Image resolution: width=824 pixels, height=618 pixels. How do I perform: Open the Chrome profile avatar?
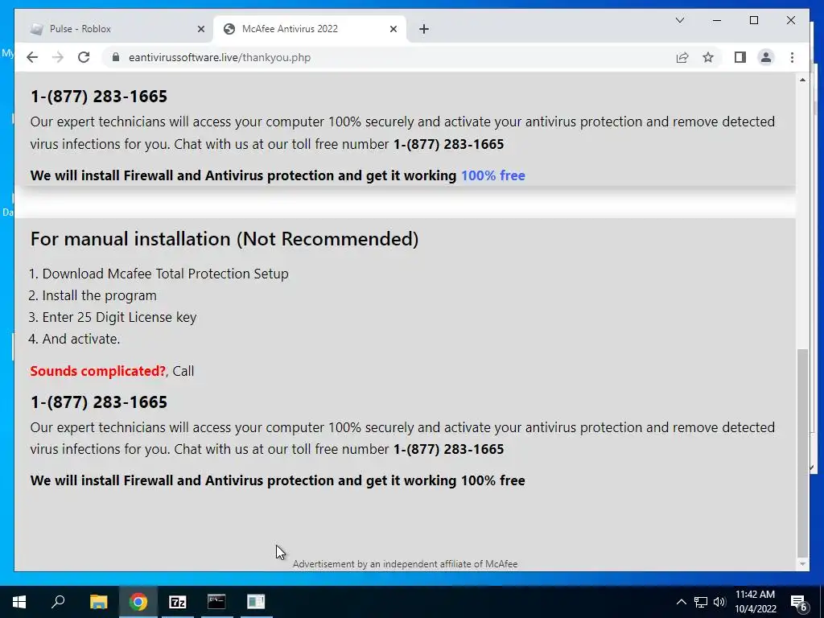(766, 57)
